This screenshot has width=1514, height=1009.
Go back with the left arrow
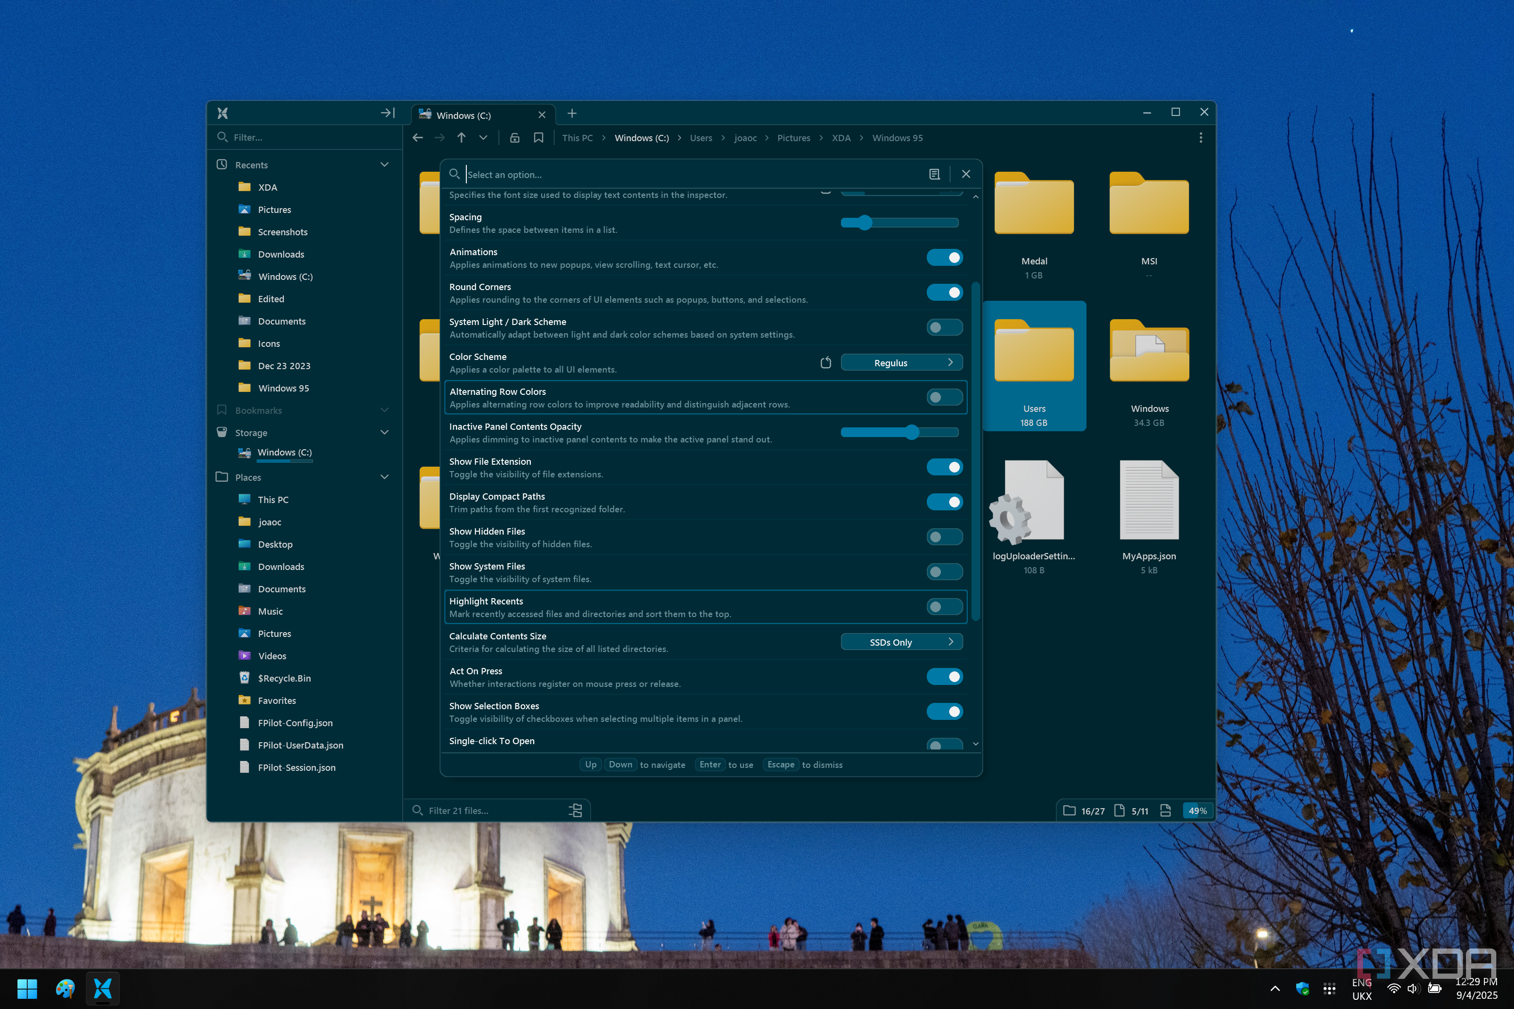click(x=418, y=138)
